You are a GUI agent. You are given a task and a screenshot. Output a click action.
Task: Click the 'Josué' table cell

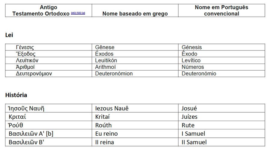(222, 108)
